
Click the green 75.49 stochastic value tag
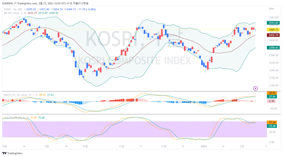pyautogui.click(x=272, y=126)
